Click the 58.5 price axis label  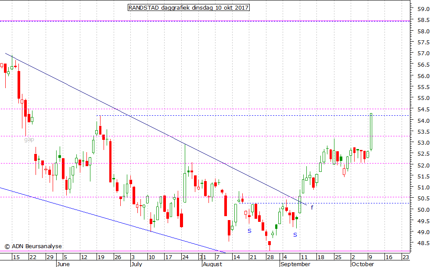tap(423, 20)
